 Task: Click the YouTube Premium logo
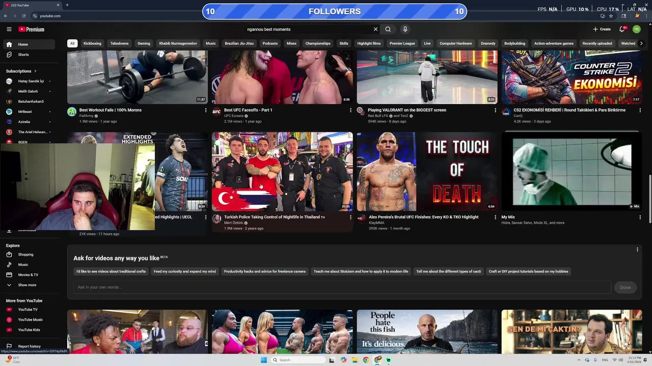[31, 29]
